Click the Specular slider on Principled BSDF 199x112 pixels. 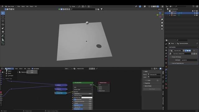click(83, 105)
